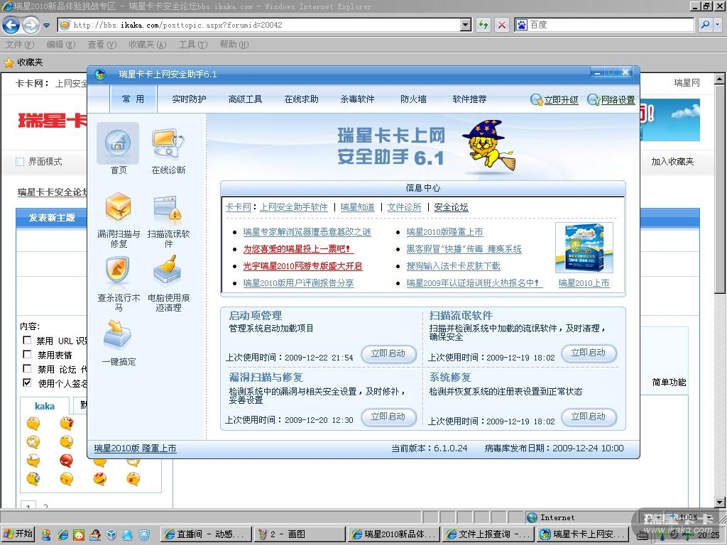Open the 收藏夹 menu in IE
The height and width of the screenshot is (545, 727).
148,45
